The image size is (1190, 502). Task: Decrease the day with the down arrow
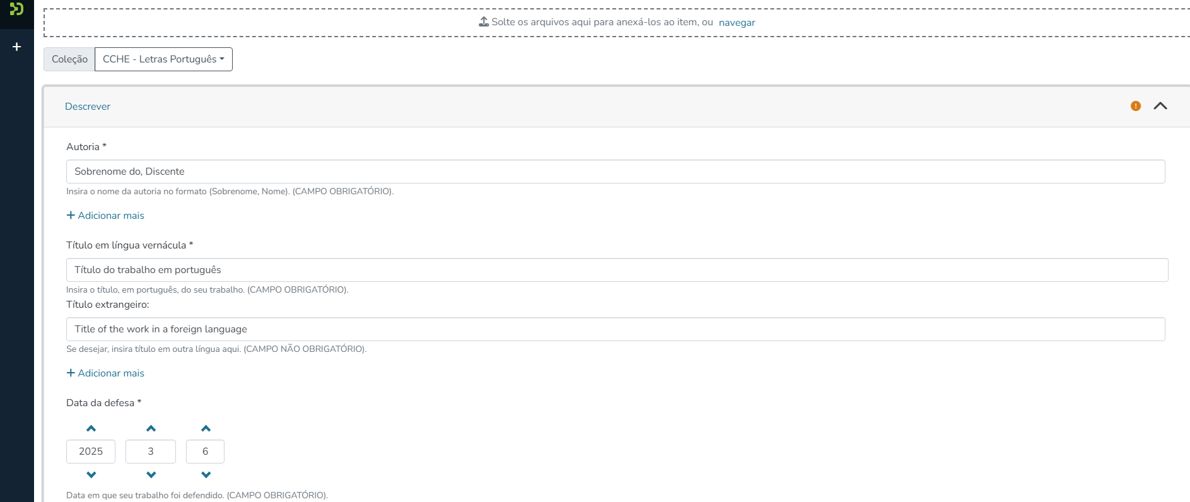click(x=206, y=474)
